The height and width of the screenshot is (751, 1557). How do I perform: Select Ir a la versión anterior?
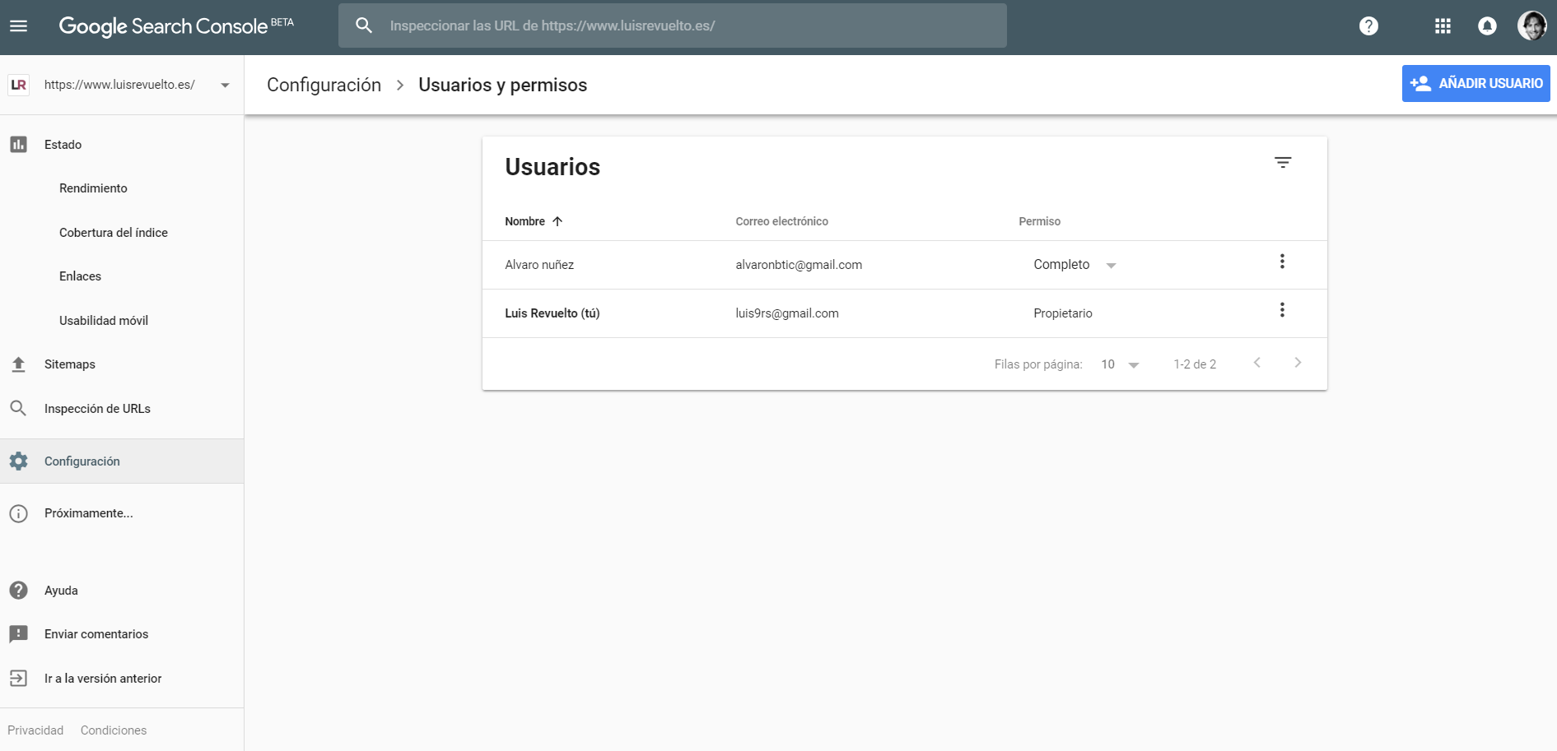point(103,679)
